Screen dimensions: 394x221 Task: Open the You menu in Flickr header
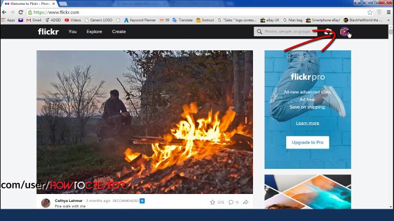tap(73, 31)
